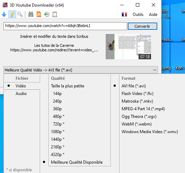Toggle the lightning bolt quick mode icon
This screenshot has height=173, width=185.
[x=12, y=14]
